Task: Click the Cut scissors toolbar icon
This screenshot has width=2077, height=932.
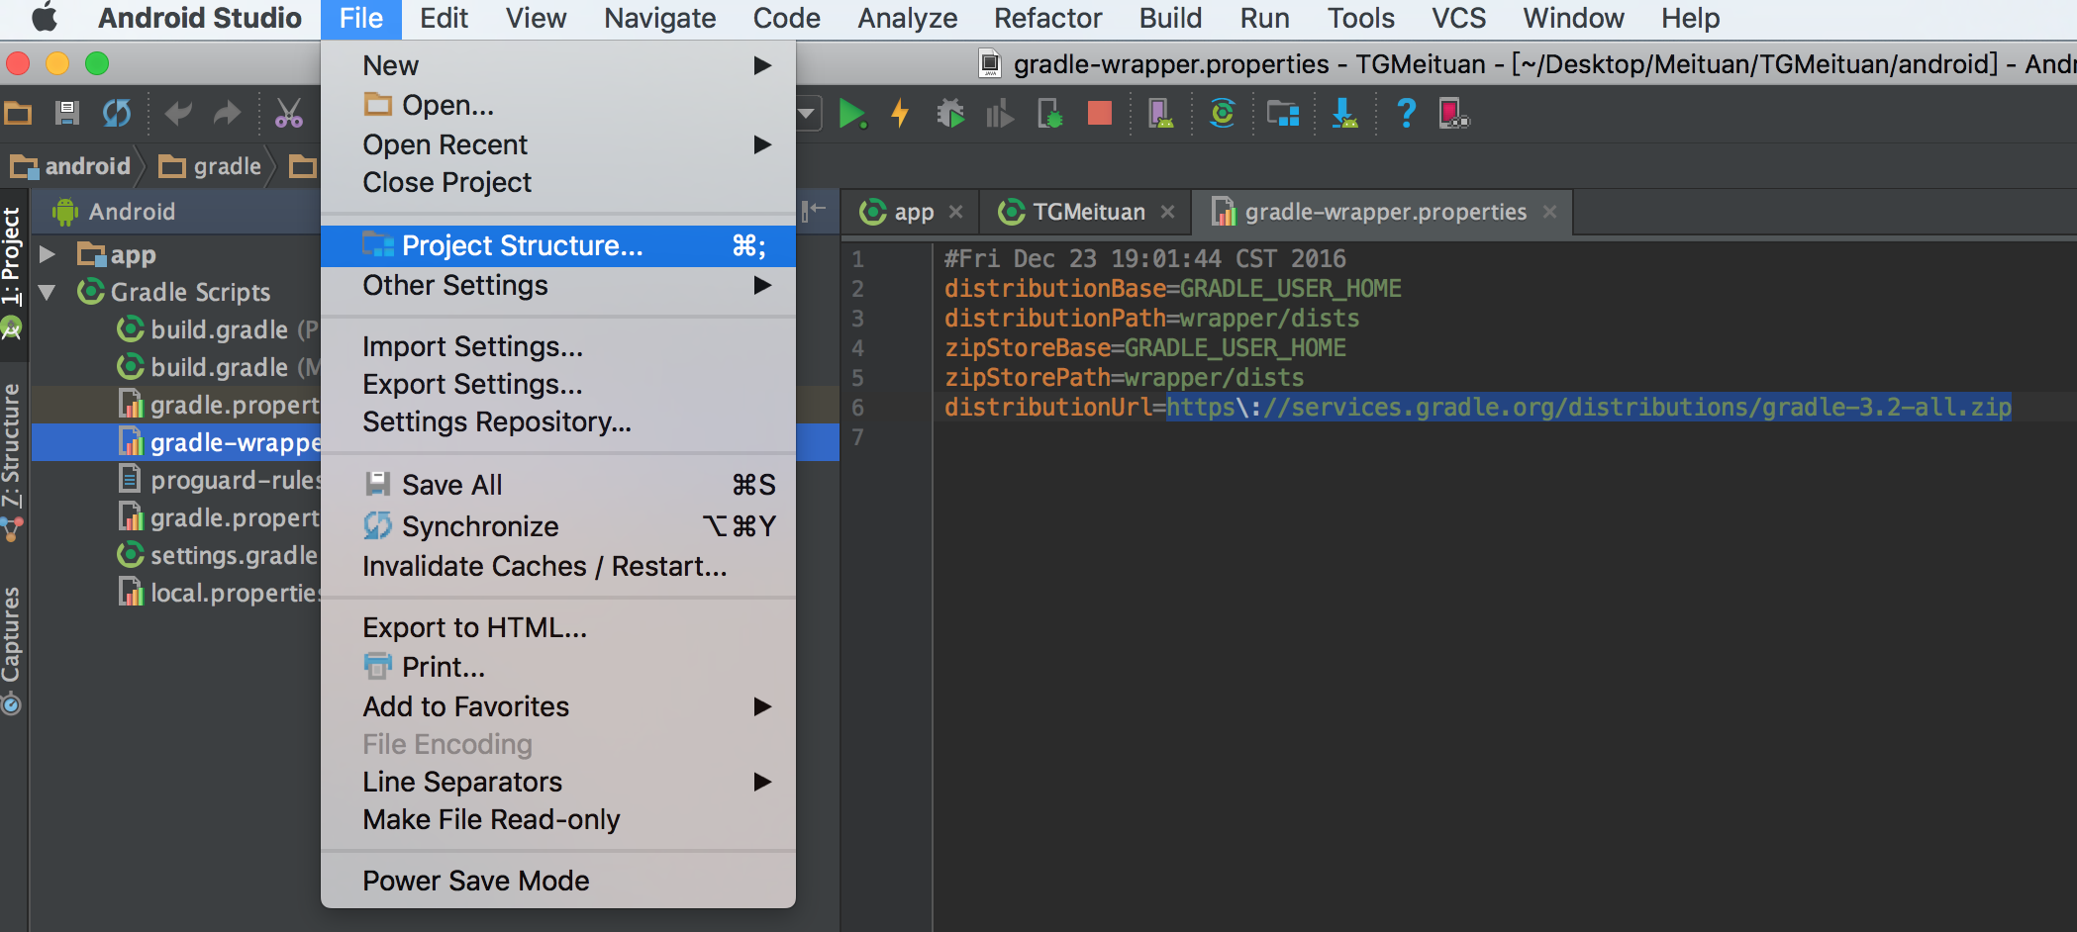Action: point(289,114)
